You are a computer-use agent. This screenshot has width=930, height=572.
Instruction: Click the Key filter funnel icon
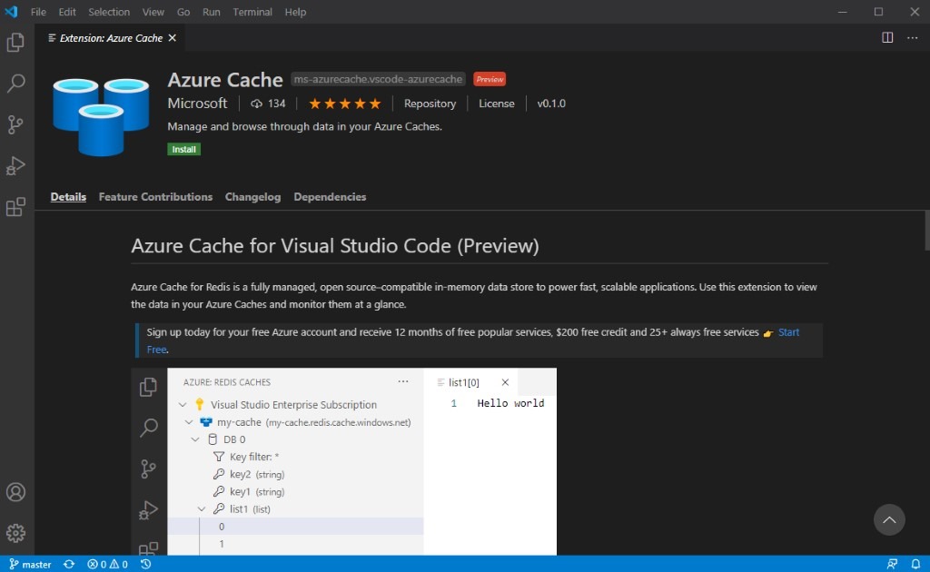click(x=219, y=457)
